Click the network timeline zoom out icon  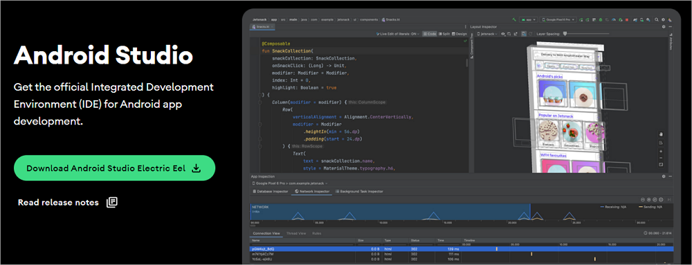tap(643, 200)
